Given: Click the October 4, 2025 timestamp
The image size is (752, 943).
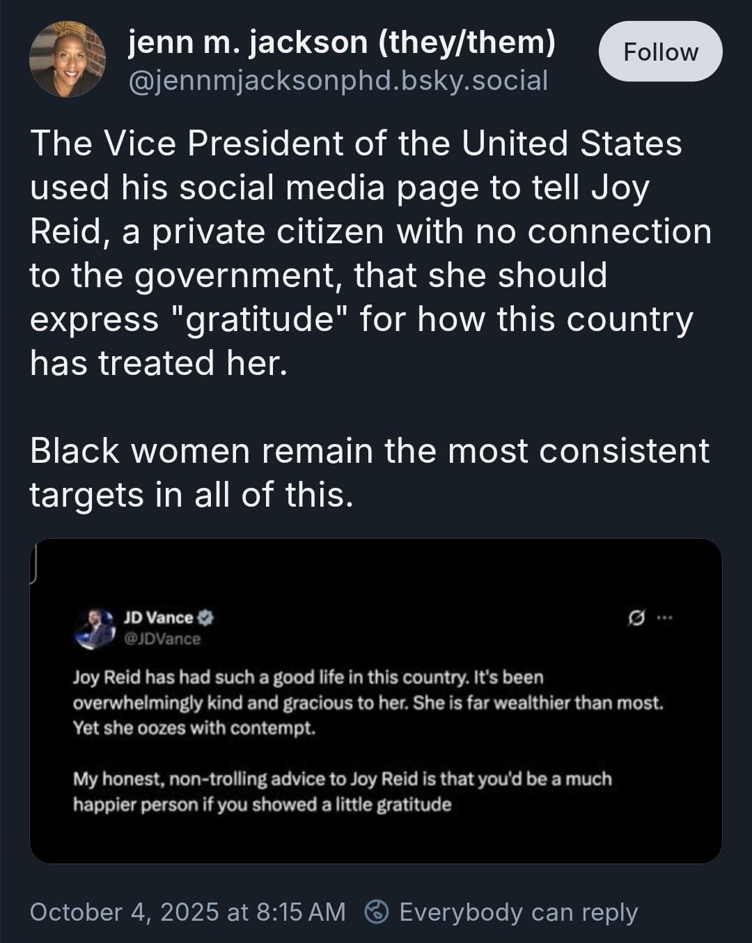Looking at the screenshot, I should click(187, 912).
